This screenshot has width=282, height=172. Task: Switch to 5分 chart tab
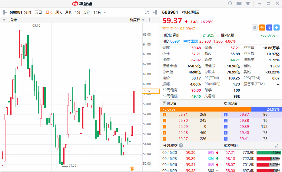coord(87,12)
